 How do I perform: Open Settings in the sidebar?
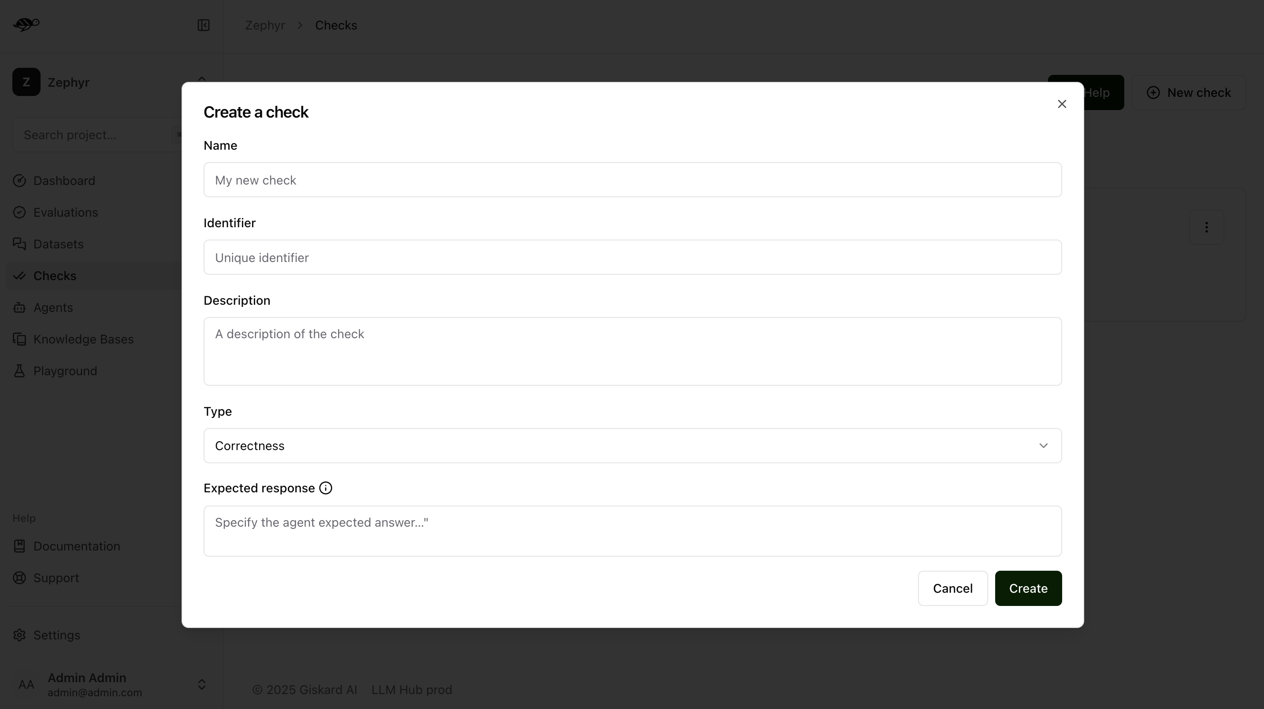point(93,635)
